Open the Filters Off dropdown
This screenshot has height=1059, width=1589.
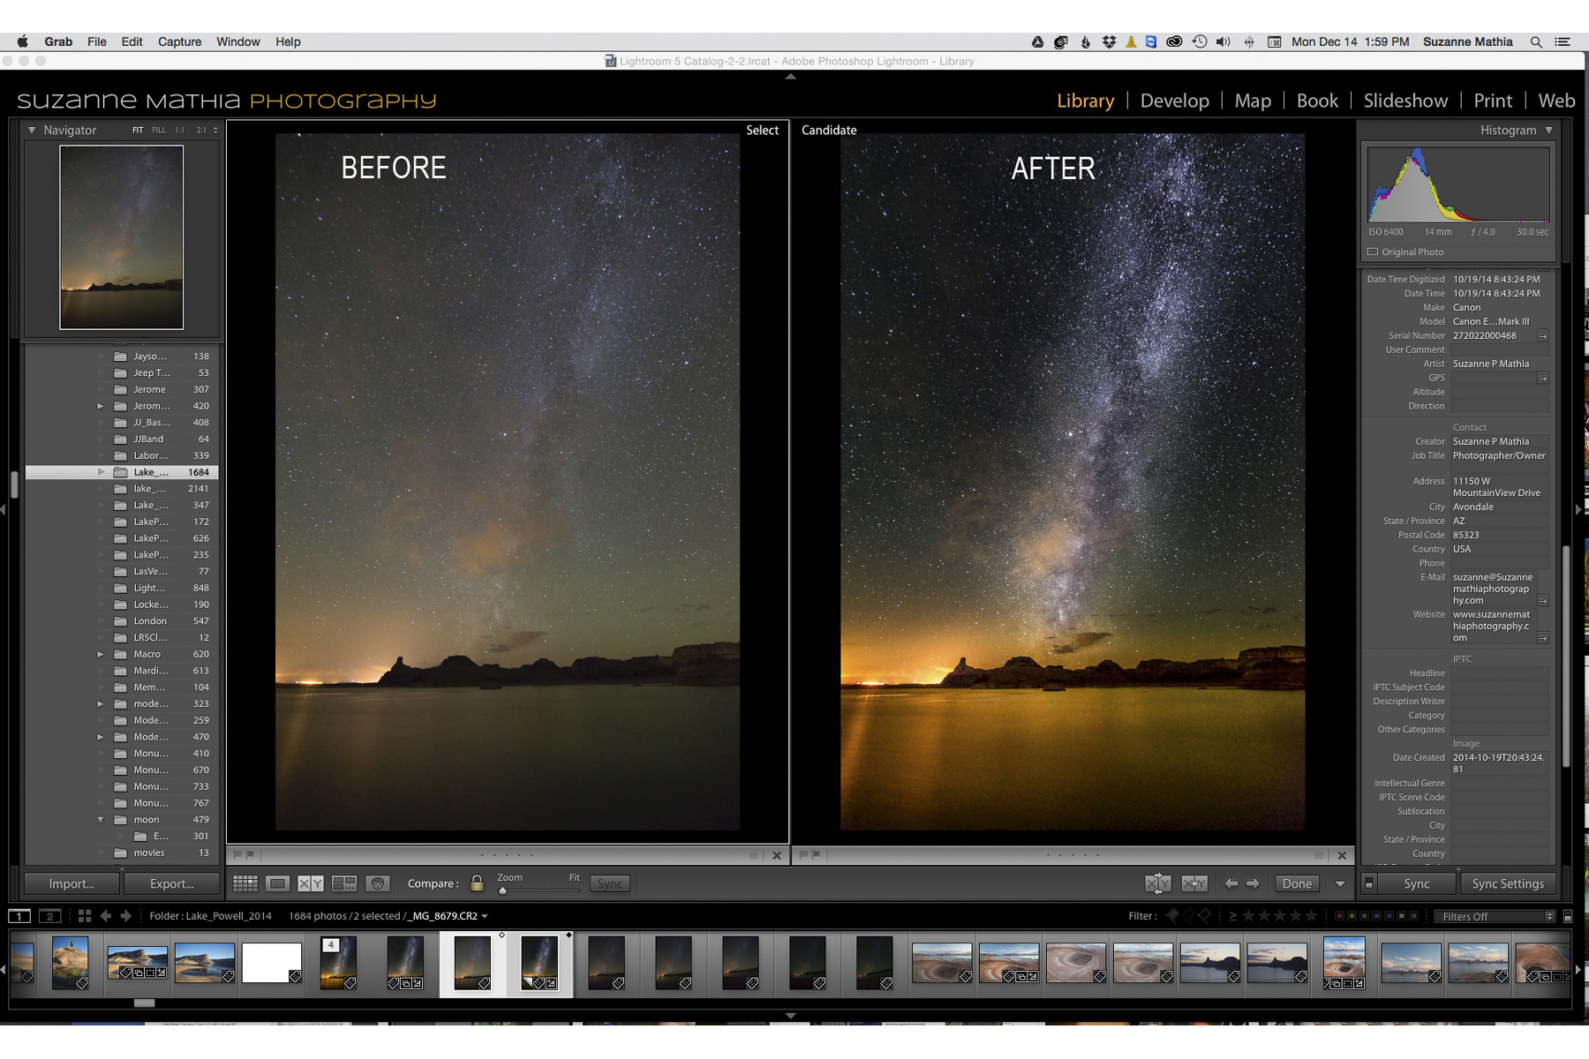pyautogui.click(x=1495, y=916)
